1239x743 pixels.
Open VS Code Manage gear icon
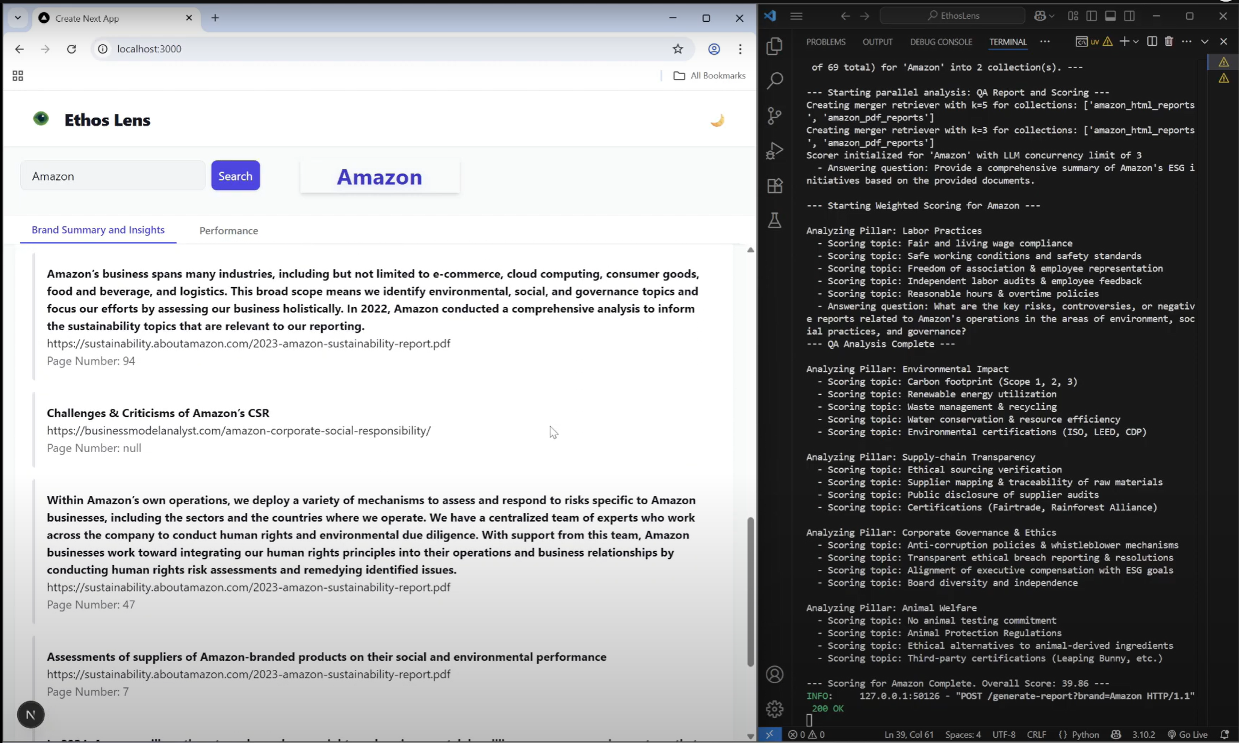(x=775, y=708)
